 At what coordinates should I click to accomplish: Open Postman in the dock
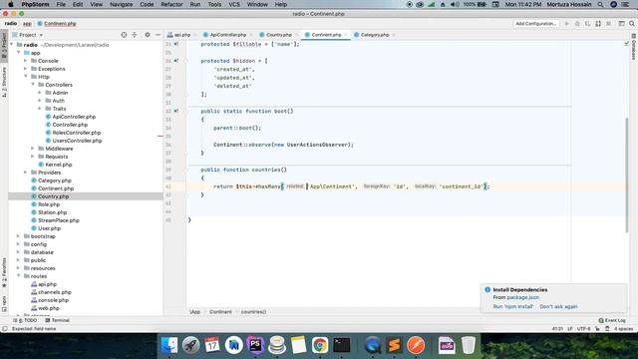(416, 345)
